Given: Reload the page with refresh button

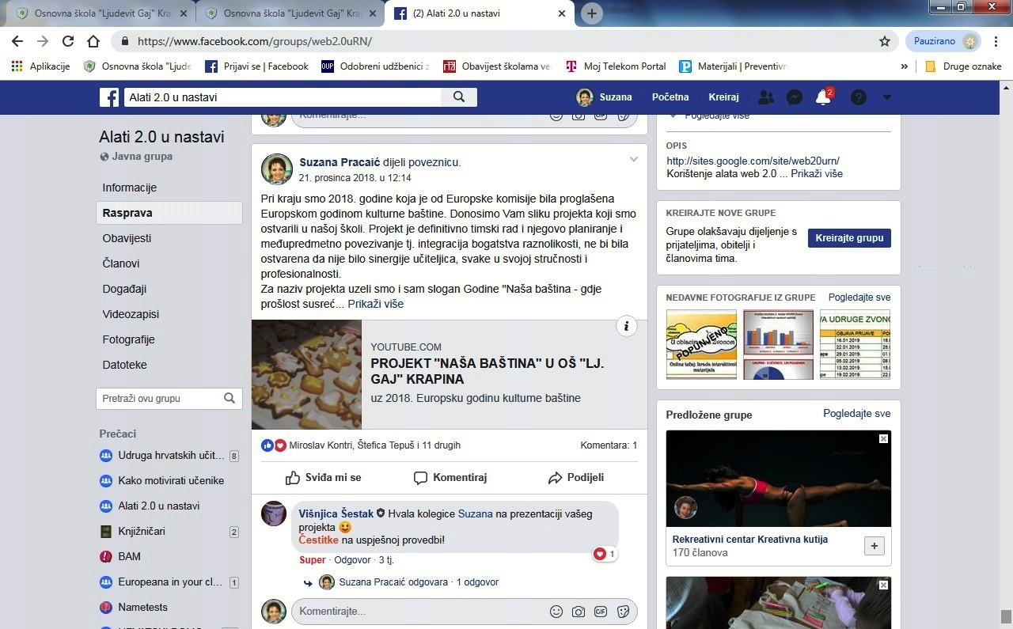Looking at the screenshot, I should tap(68, 41).
